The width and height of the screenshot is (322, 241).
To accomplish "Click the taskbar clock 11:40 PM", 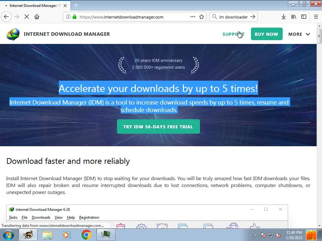I will [294, 235].
